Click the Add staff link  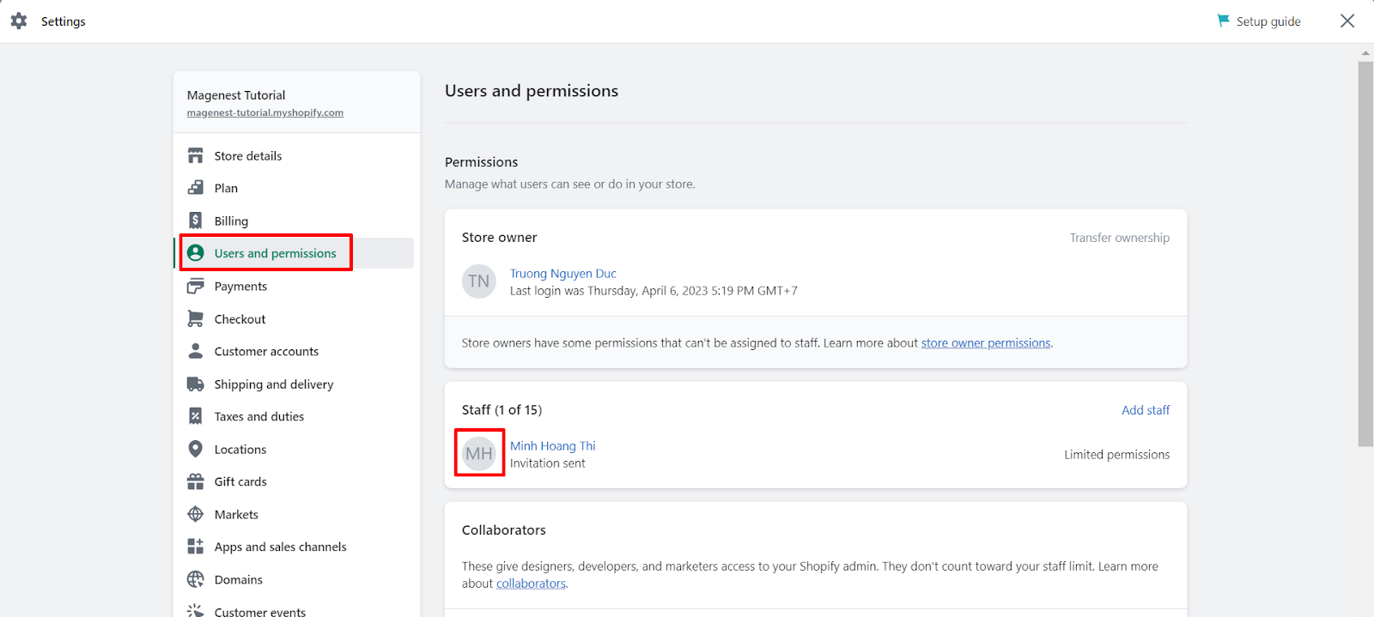(1145, 410)
